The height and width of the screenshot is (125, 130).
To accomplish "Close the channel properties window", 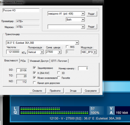I will [97, 1].
